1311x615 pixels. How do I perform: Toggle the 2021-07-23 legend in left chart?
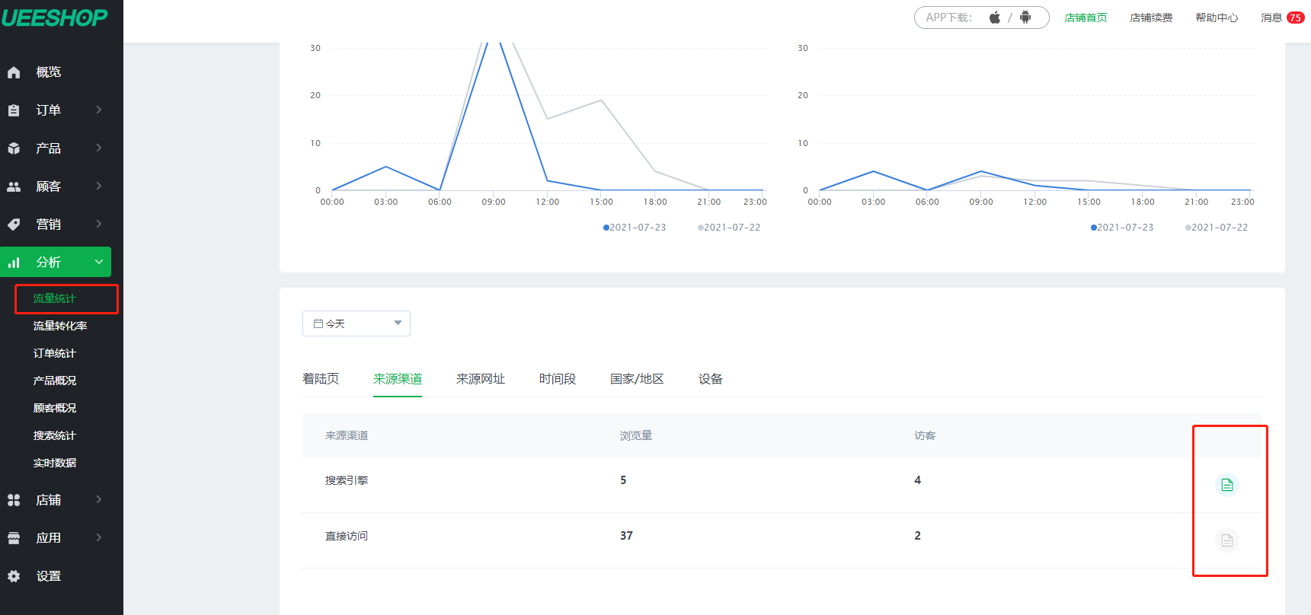(635, 228)
